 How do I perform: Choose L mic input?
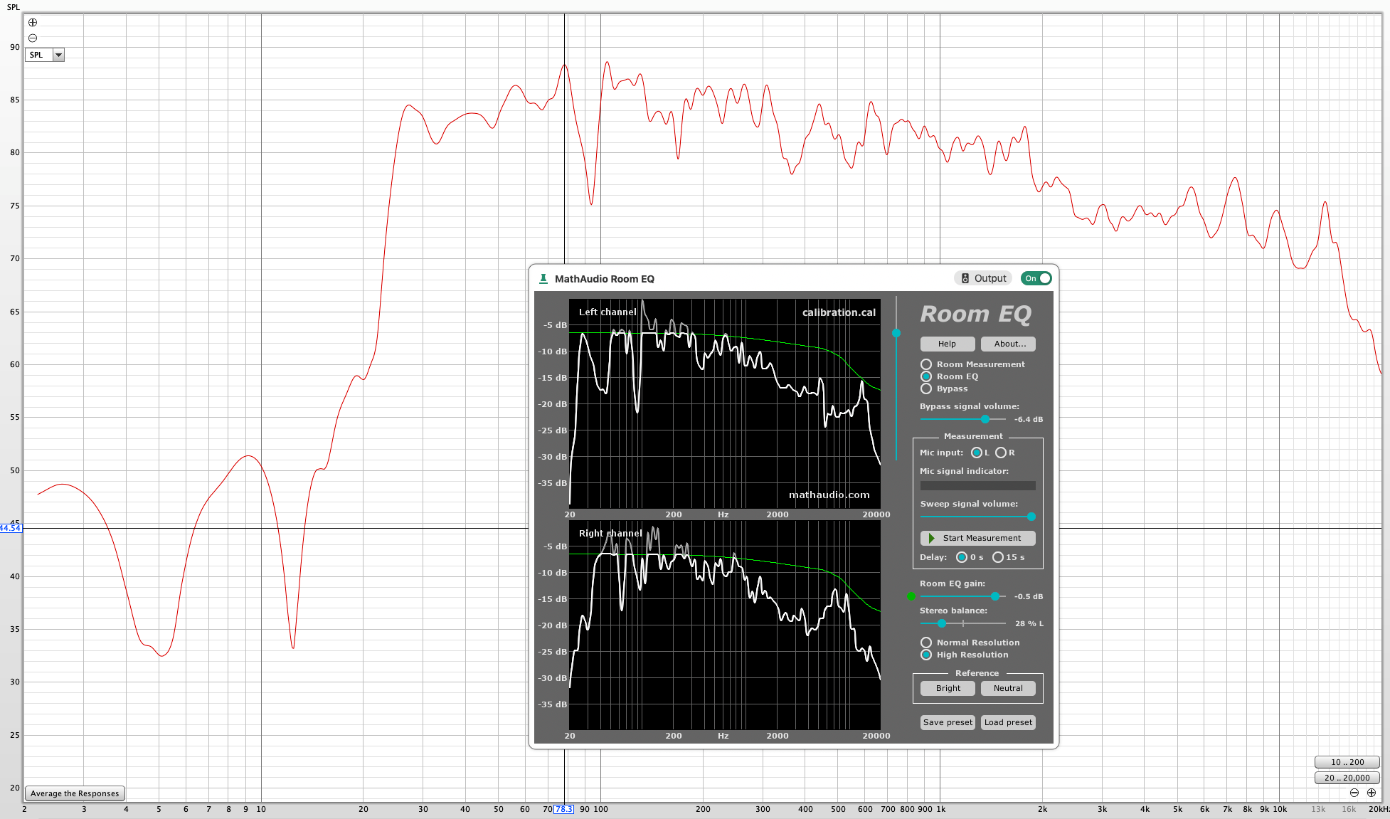pos(977,453)
